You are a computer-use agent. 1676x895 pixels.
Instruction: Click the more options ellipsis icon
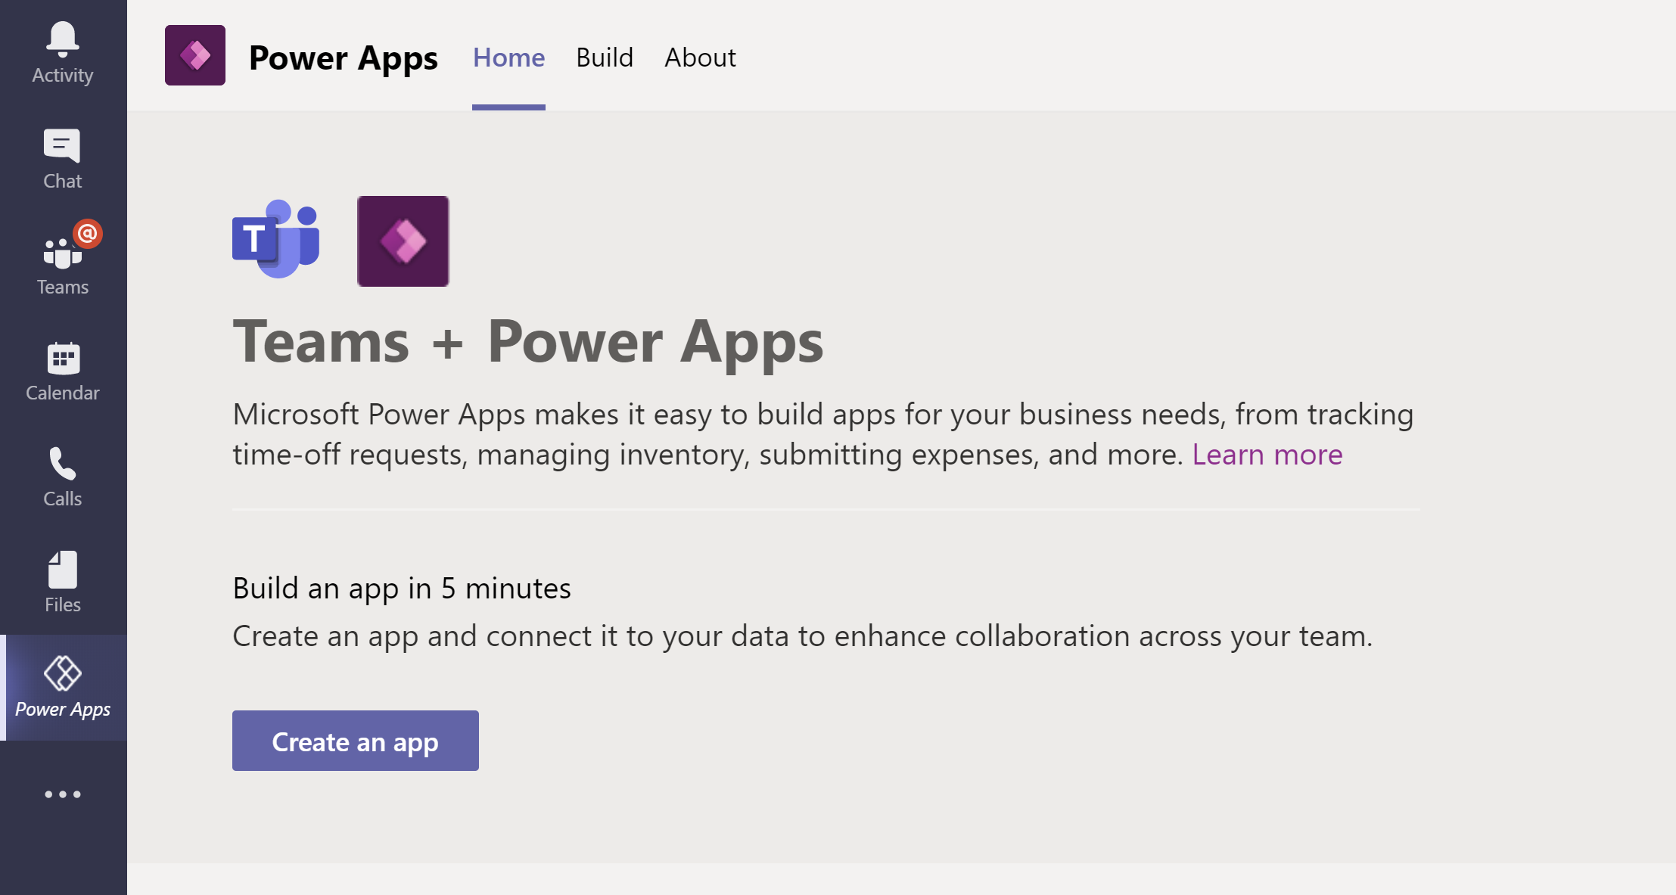click(x=62, y=795)
